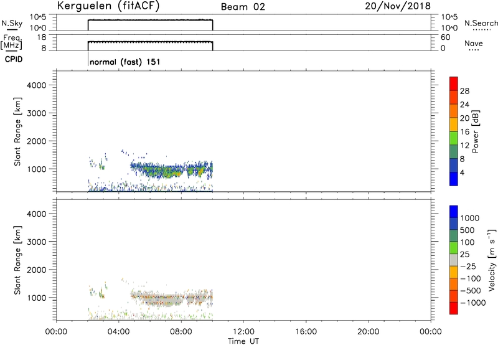Click the Nave legend label
The image size is (498, 345).
point(474,43)
